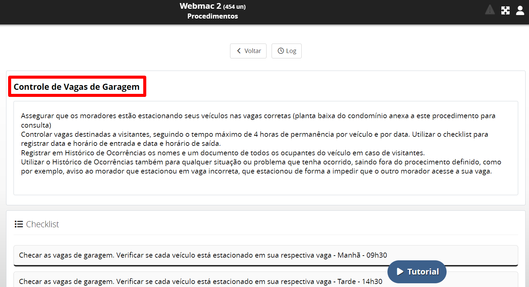This screenshot has width=529, height=287.
Task: Expand the Manhã - 09h30 checklist item
Action: (x=203, y=255)
